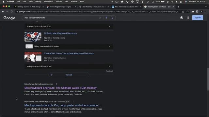209x117 pixels.
Task: Focus the Google search input field
Action: pos(61,18)
